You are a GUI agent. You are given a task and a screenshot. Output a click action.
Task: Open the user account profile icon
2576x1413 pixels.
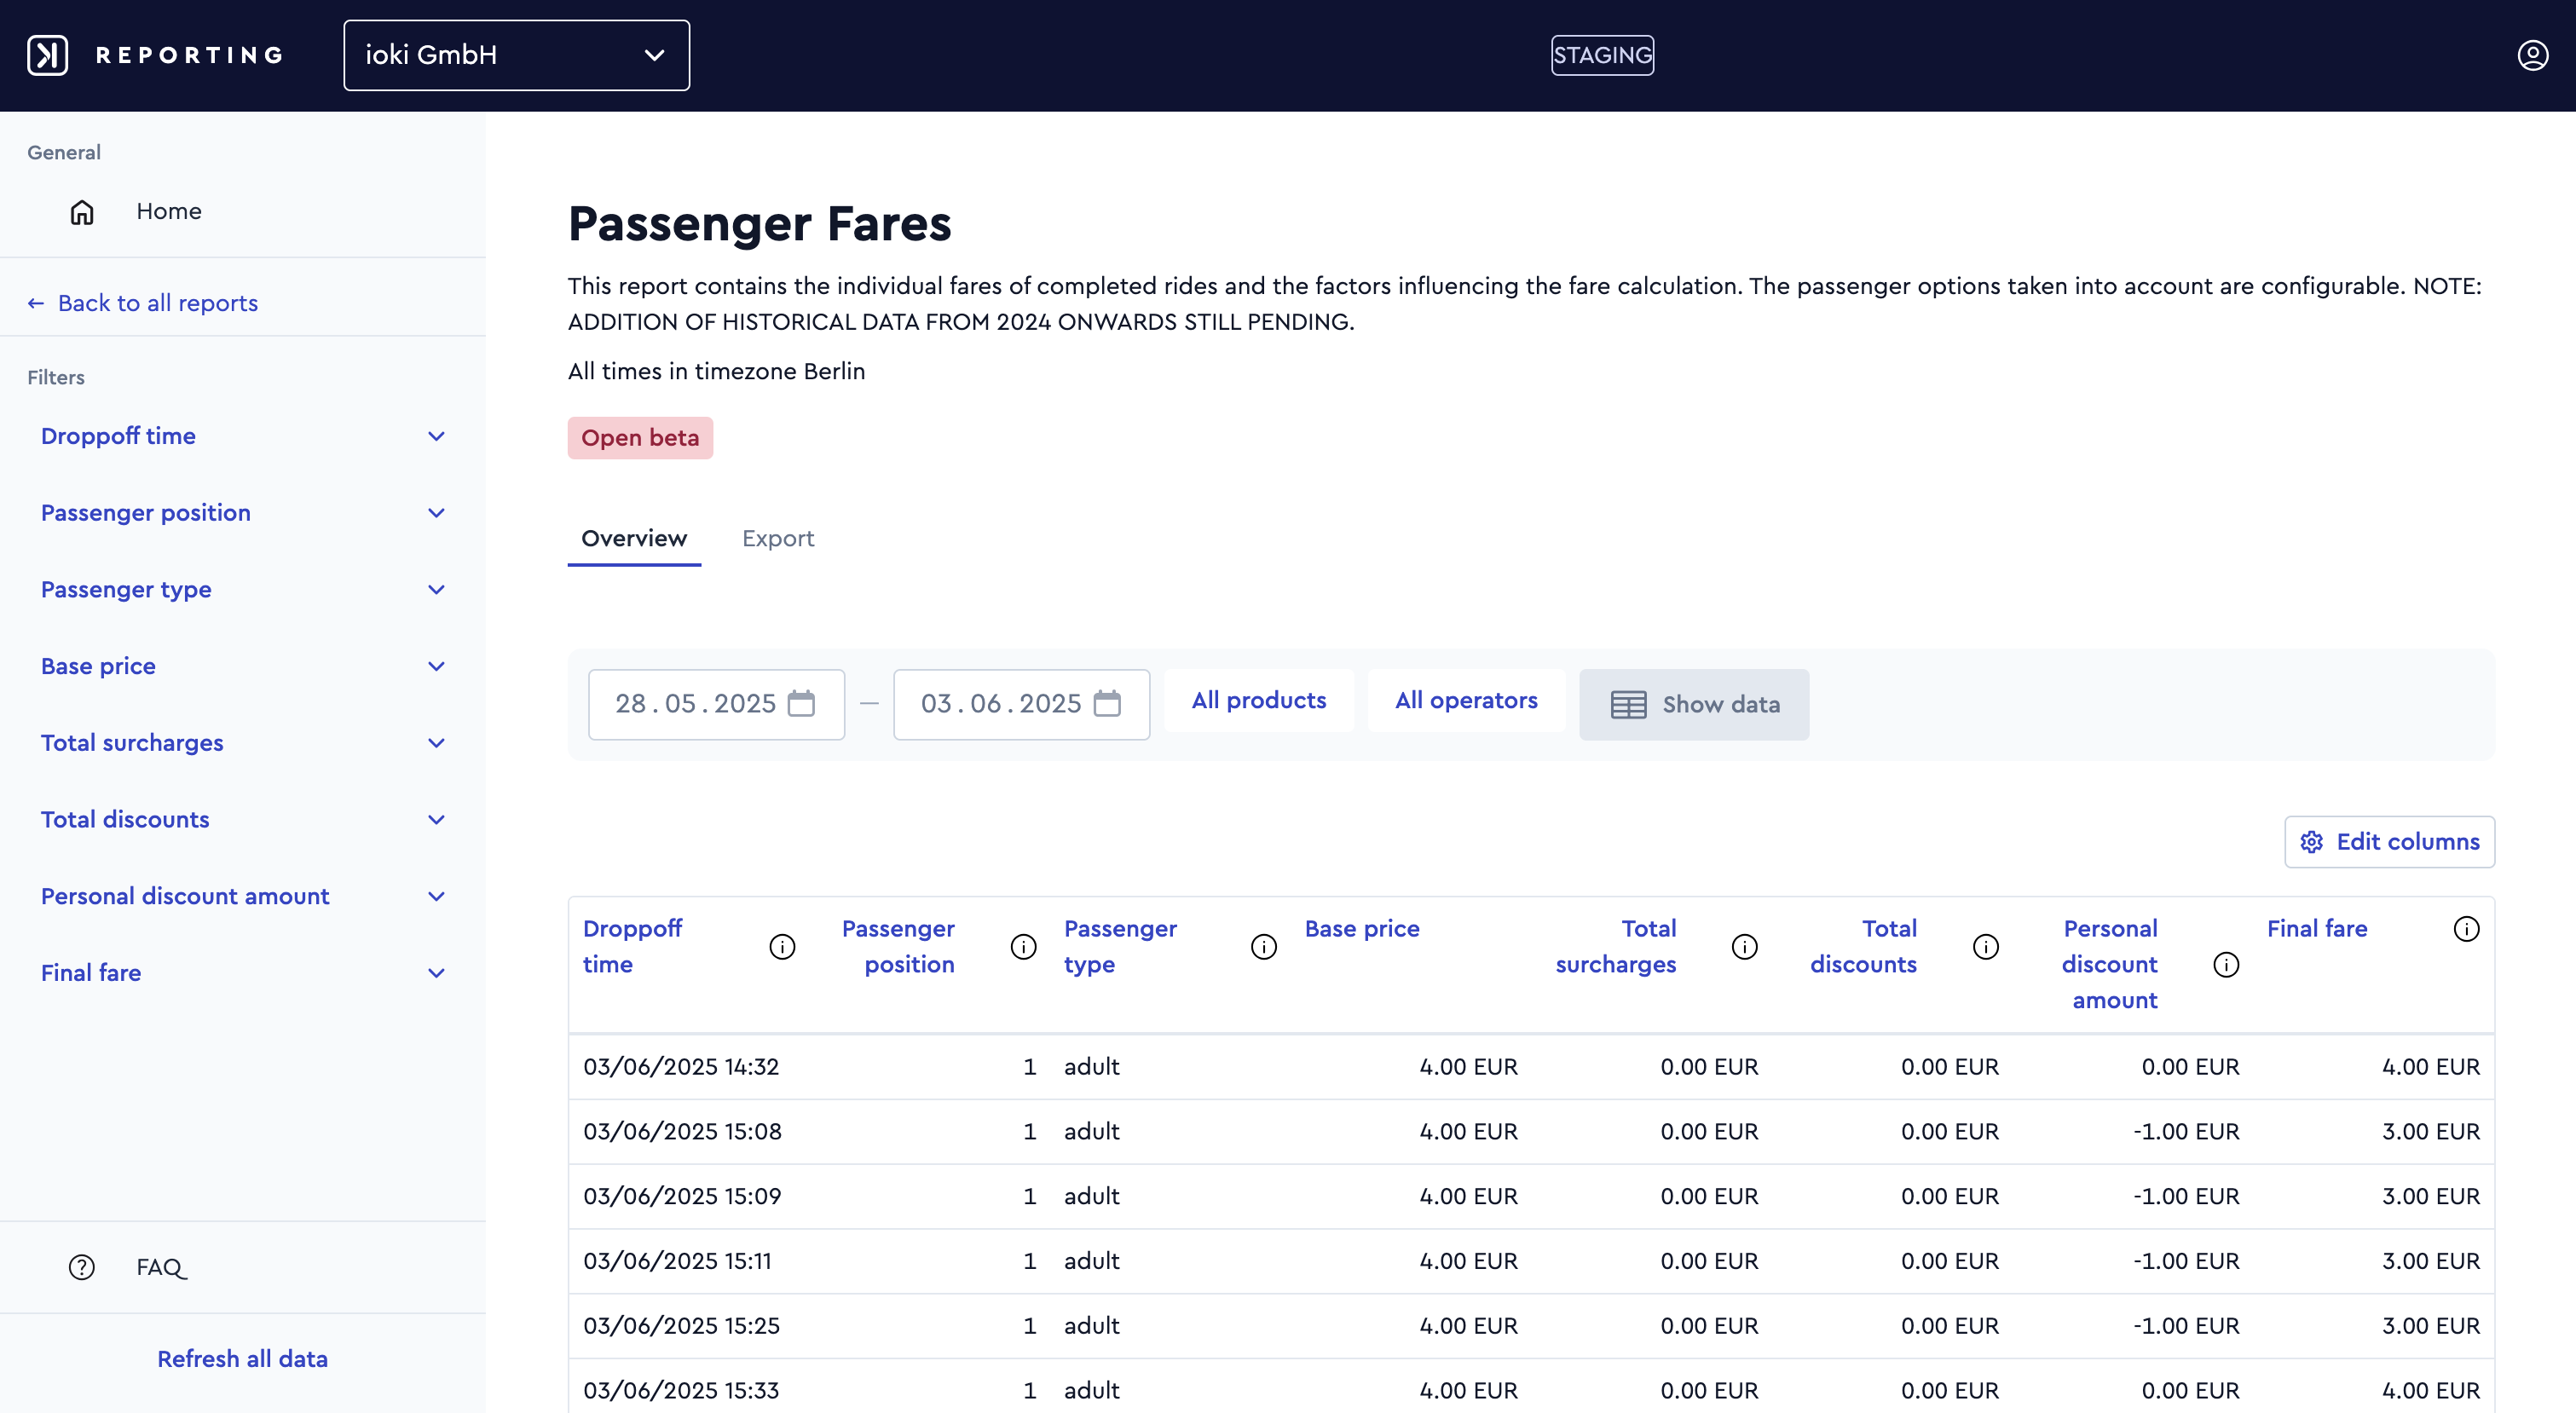[2532, 55]
